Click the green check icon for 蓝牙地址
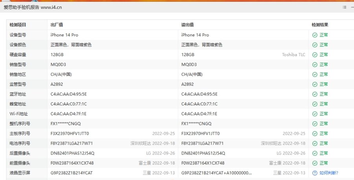 click(x=315, y=94)
